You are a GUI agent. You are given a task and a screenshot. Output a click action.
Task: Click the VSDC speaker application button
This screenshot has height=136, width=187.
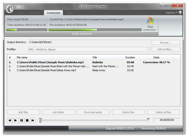pos(10,9)
